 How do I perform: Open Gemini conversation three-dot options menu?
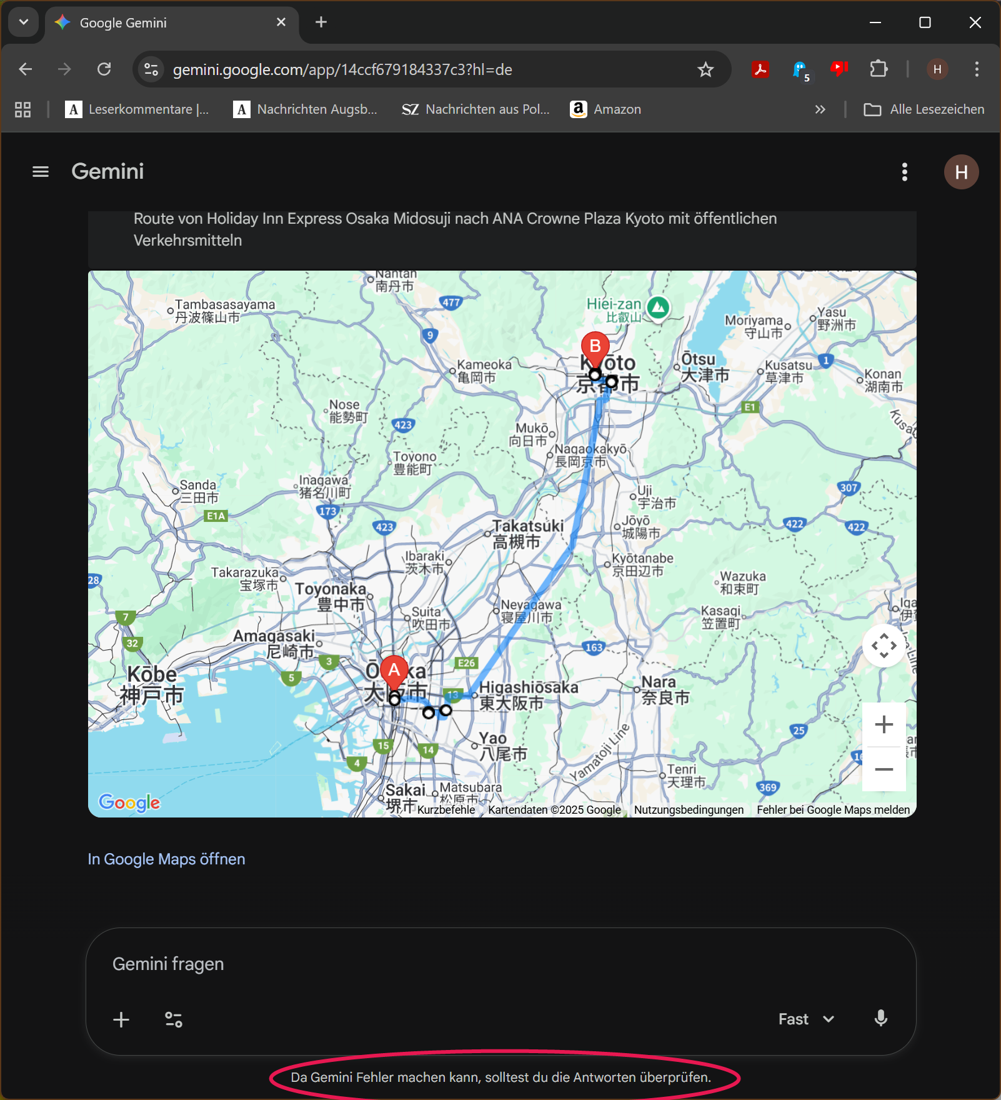tap(904, 172)
